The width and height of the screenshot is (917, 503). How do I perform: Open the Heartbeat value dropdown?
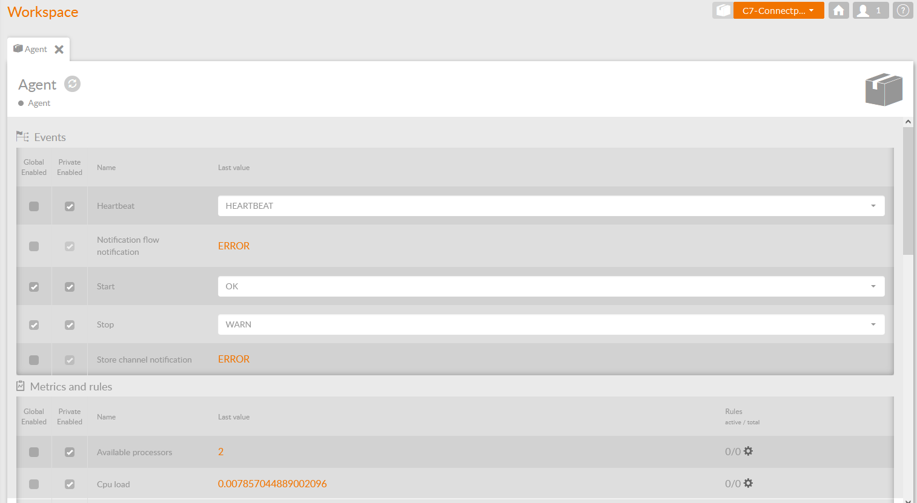(551, 206)
